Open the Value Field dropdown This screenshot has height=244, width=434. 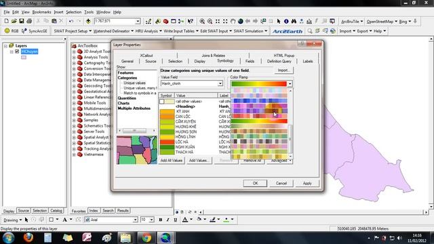point(220,83)
